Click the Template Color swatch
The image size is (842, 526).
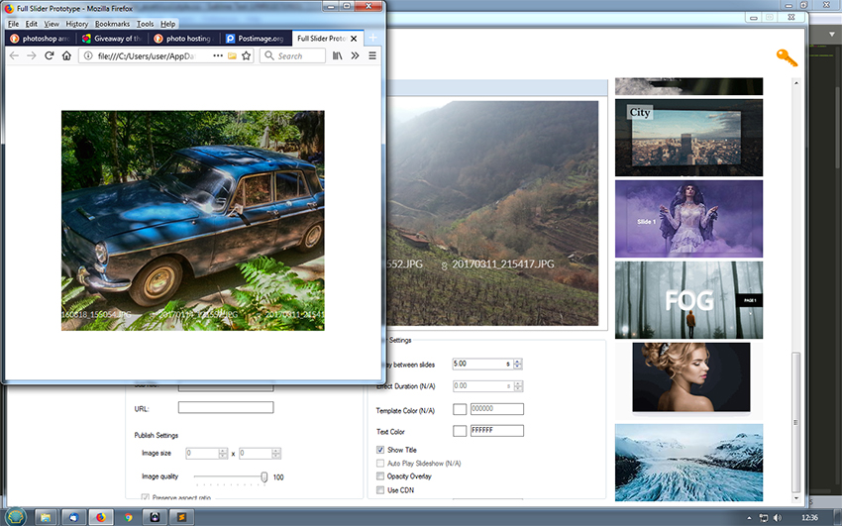(x=460, y=409)
